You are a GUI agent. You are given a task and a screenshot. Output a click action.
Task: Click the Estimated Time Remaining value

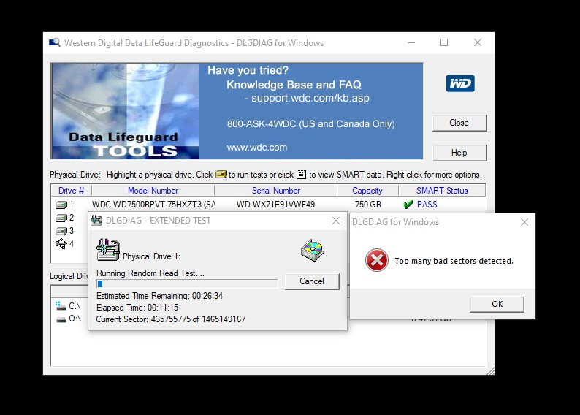point(207,296)
